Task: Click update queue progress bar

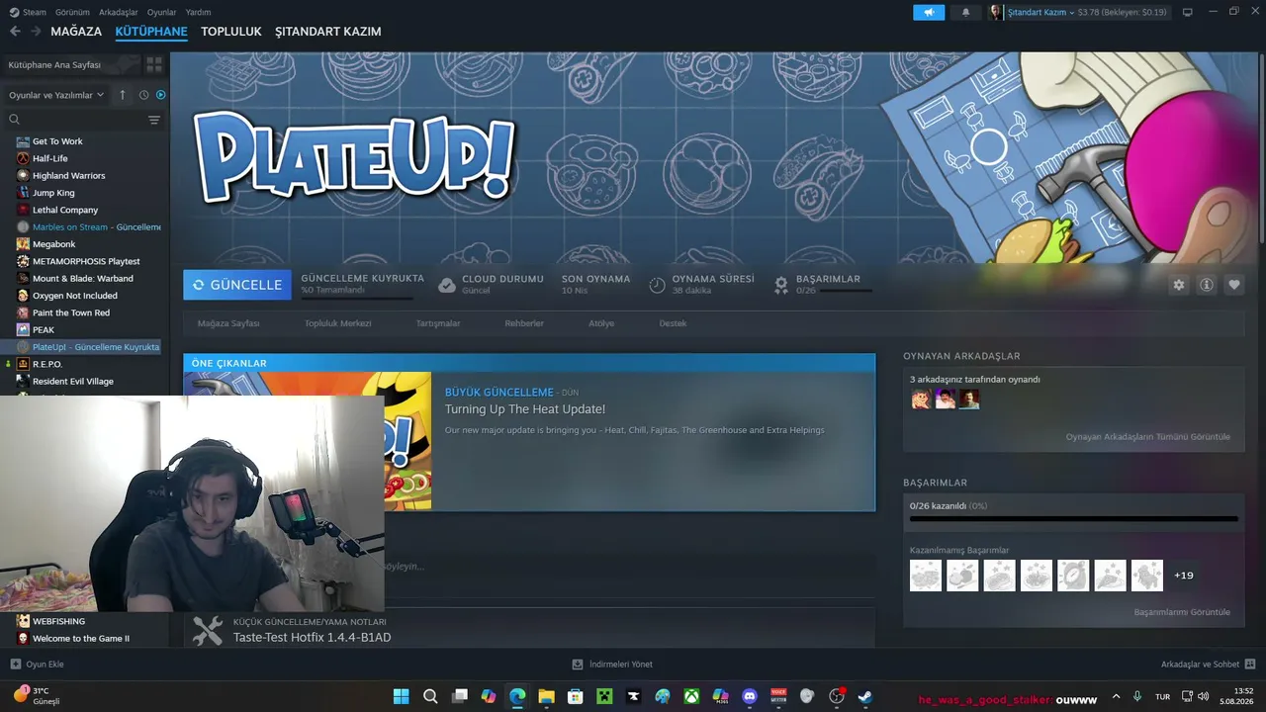Action: (357, 297)
